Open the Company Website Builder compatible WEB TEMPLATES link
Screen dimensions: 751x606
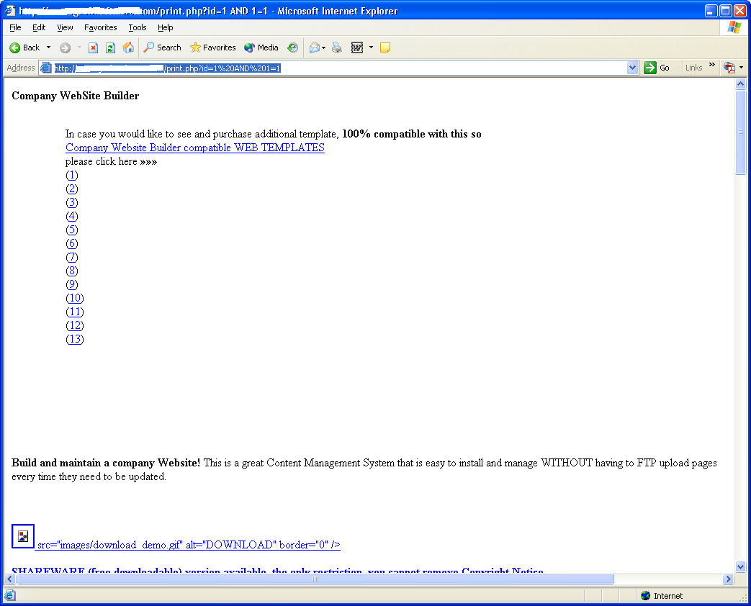pos(195,148)
